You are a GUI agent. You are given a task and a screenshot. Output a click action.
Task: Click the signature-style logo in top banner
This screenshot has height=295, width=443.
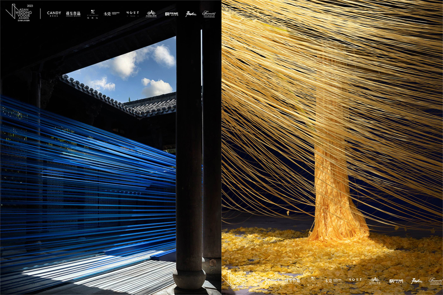[191, 14]
